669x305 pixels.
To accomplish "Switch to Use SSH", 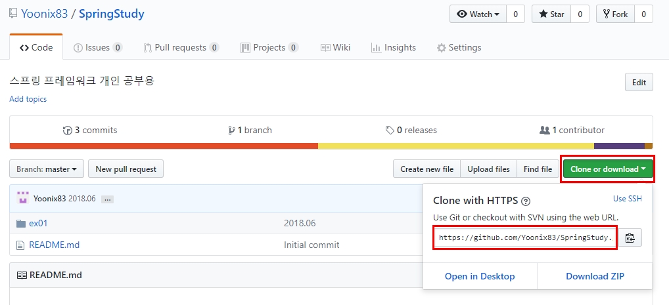I will point(627,199).
